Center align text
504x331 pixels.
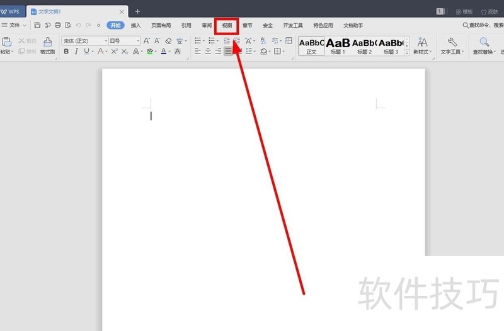(x=208, y=52)
